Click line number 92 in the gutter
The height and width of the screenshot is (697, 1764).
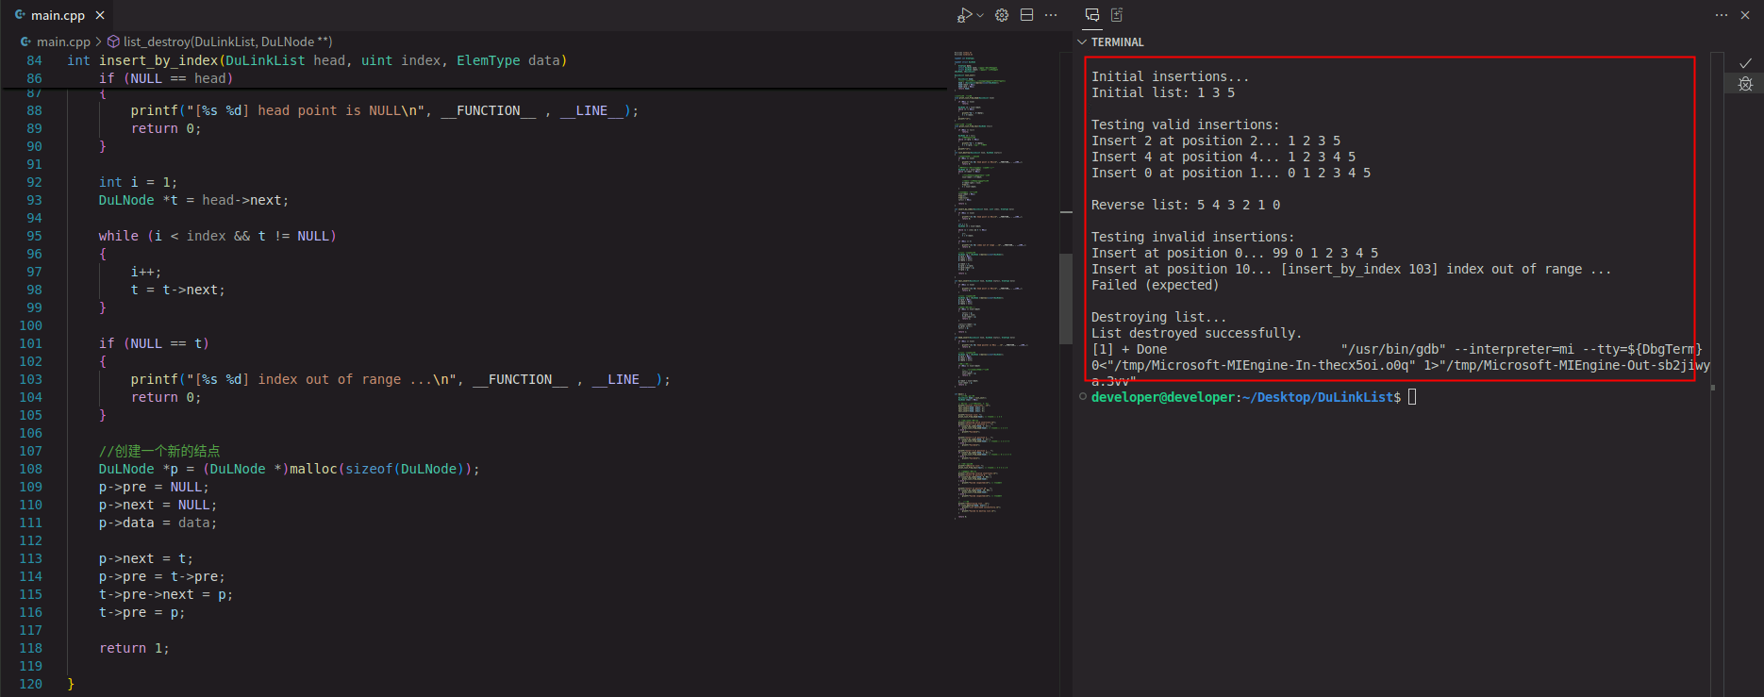(x=35, y=182)
